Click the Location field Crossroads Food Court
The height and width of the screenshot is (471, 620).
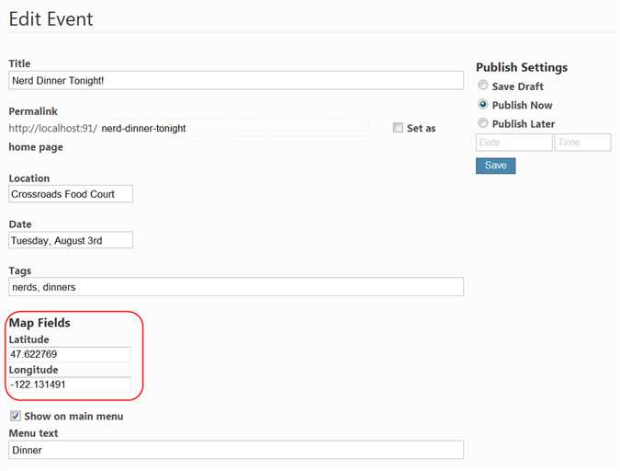71,194
